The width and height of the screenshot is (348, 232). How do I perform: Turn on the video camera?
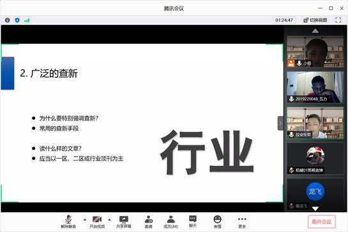coord(97,222)
